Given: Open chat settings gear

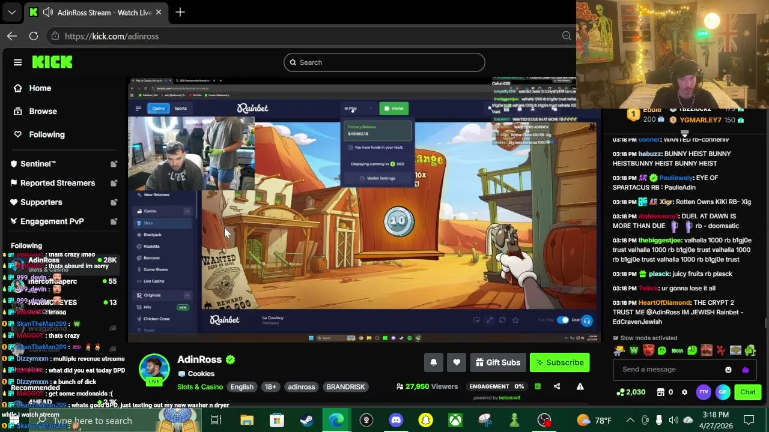Looking at the screenshot, I should coord(684,392).
